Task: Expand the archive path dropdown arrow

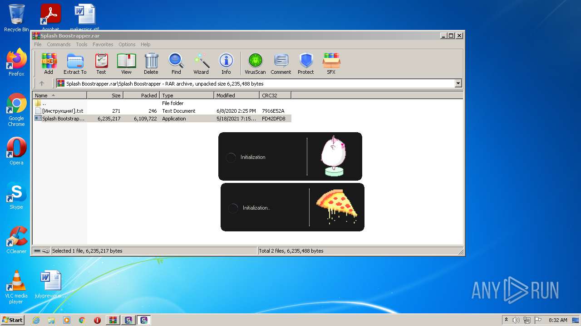Action: click(458, 83)
